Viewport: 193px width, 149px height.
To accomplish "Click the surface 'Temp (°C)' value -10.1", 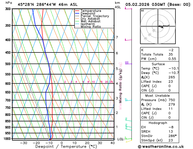I will coord(174,68).
